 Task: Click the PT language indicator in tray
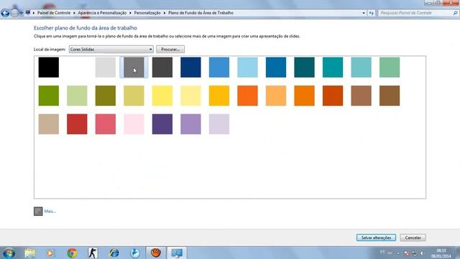382,252
